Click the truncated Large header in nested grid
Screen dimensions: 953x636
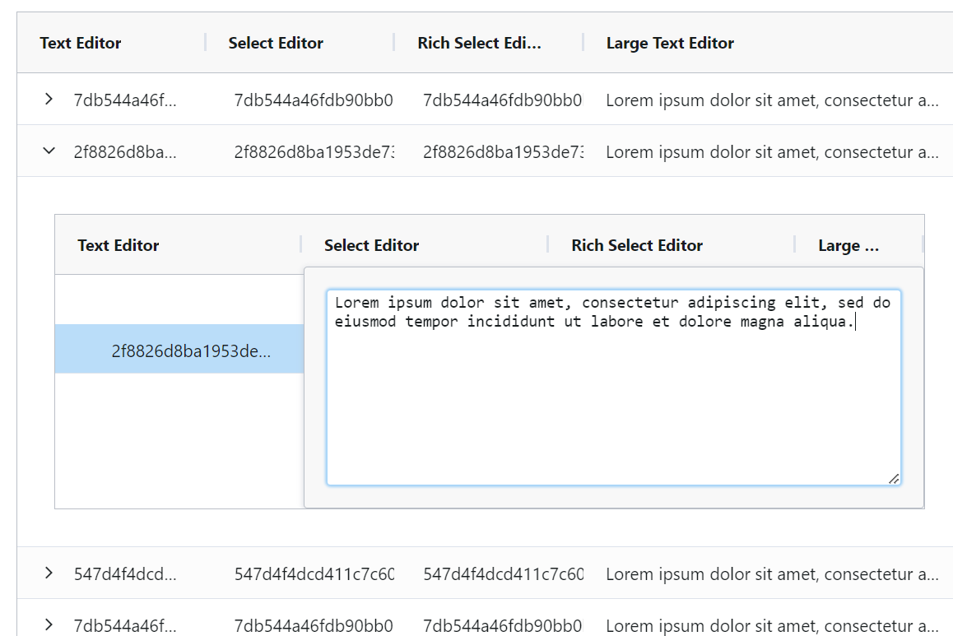848,245
